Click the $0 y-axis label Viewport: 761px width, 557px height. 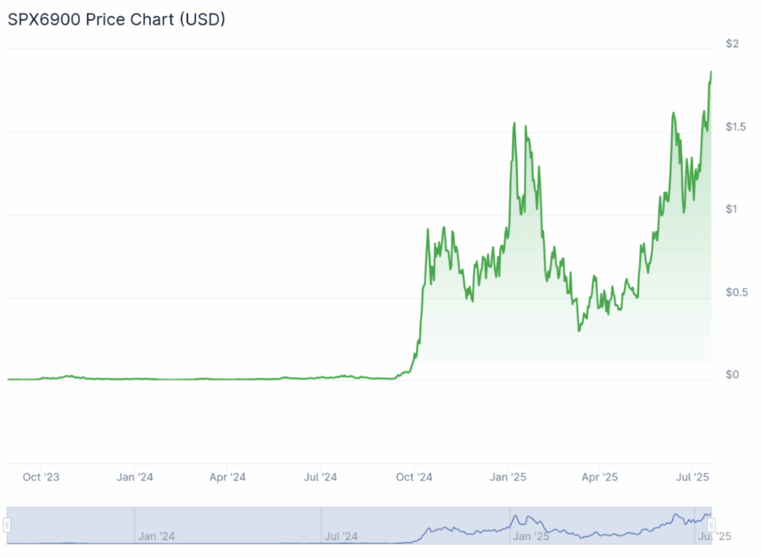pos(732,374)
